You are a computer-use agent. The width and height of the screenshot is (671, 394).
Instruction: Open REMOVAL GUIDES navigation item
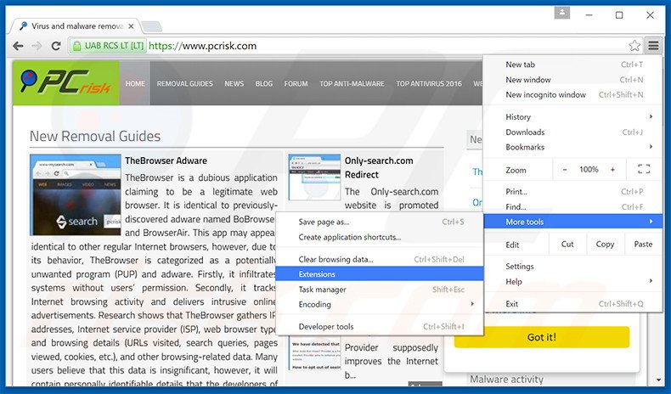point(184,83)
